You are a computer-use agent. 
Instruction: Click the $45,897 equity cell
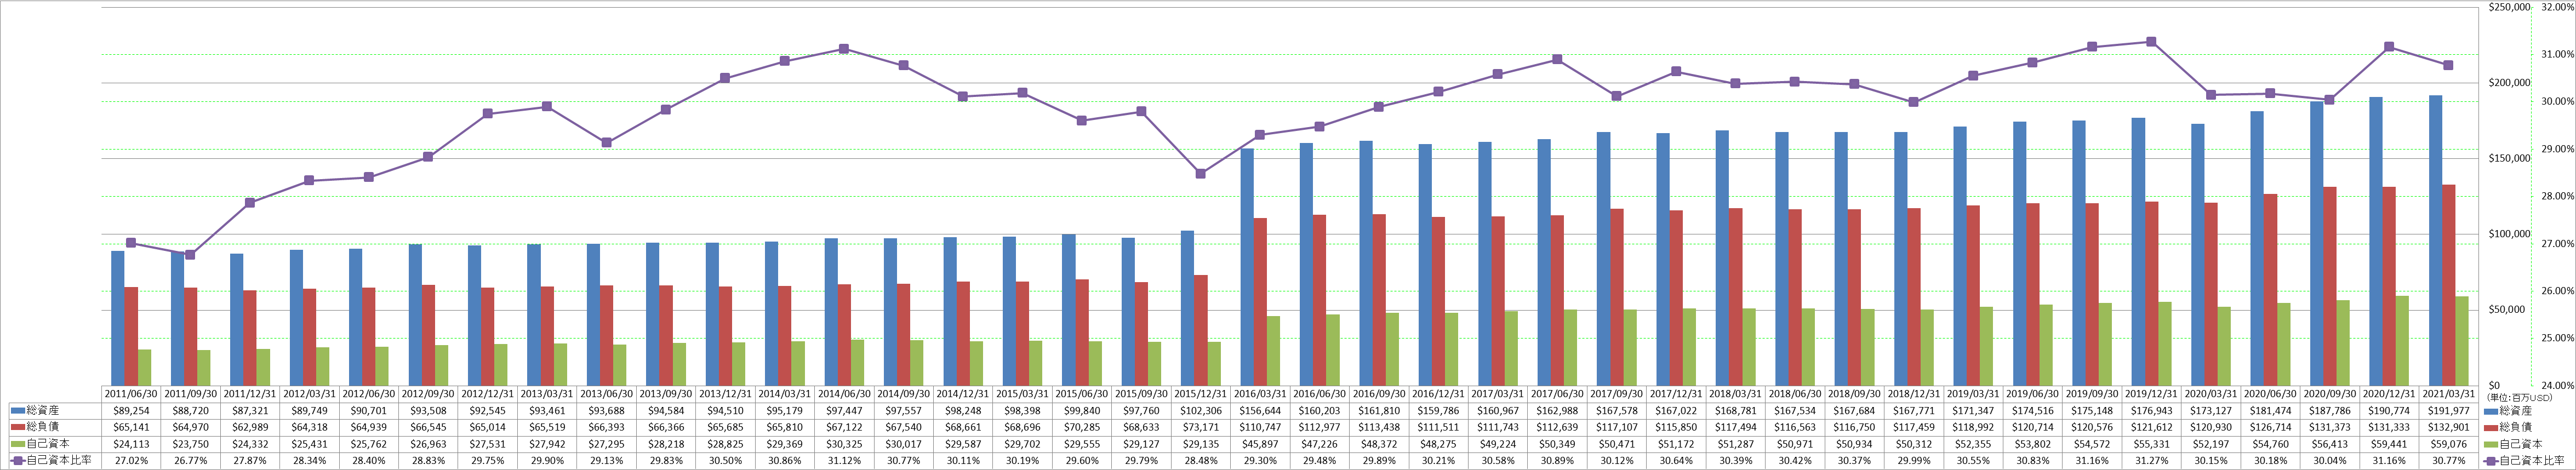(1260, 444)
